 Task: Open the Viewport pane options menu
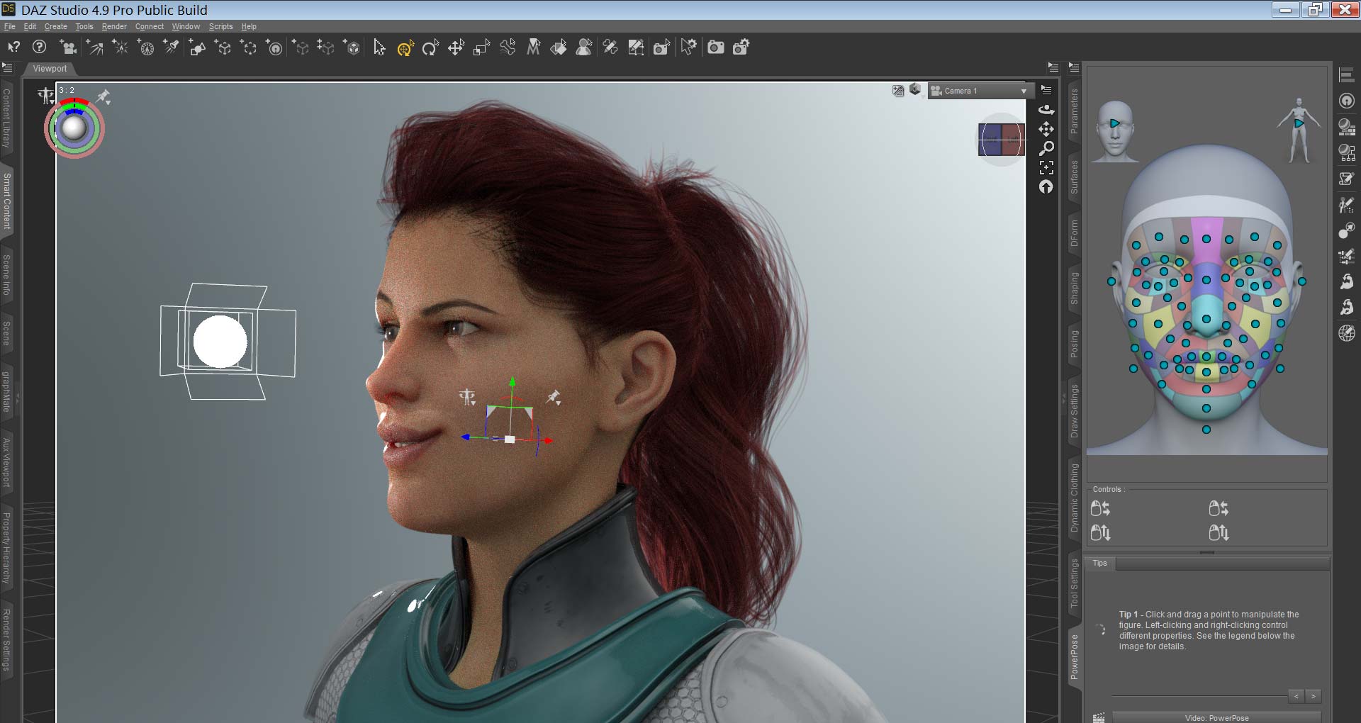click(x=1053, y=67)
